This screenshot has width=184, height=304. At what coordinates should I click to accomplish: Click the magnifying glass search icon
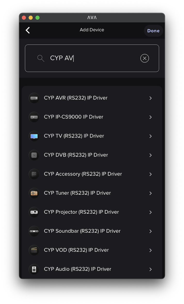coord(41,58)
